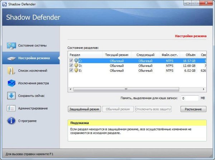This screenshot has width=215, height=160.
Task: Sort by the Текущий режим column header
Action: coord(117,55)
